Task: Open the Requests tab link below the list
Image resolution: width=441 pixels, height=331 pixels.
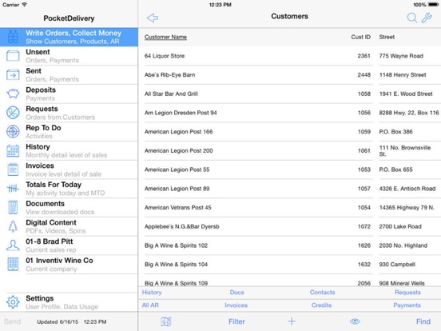Action: [407, 292]
